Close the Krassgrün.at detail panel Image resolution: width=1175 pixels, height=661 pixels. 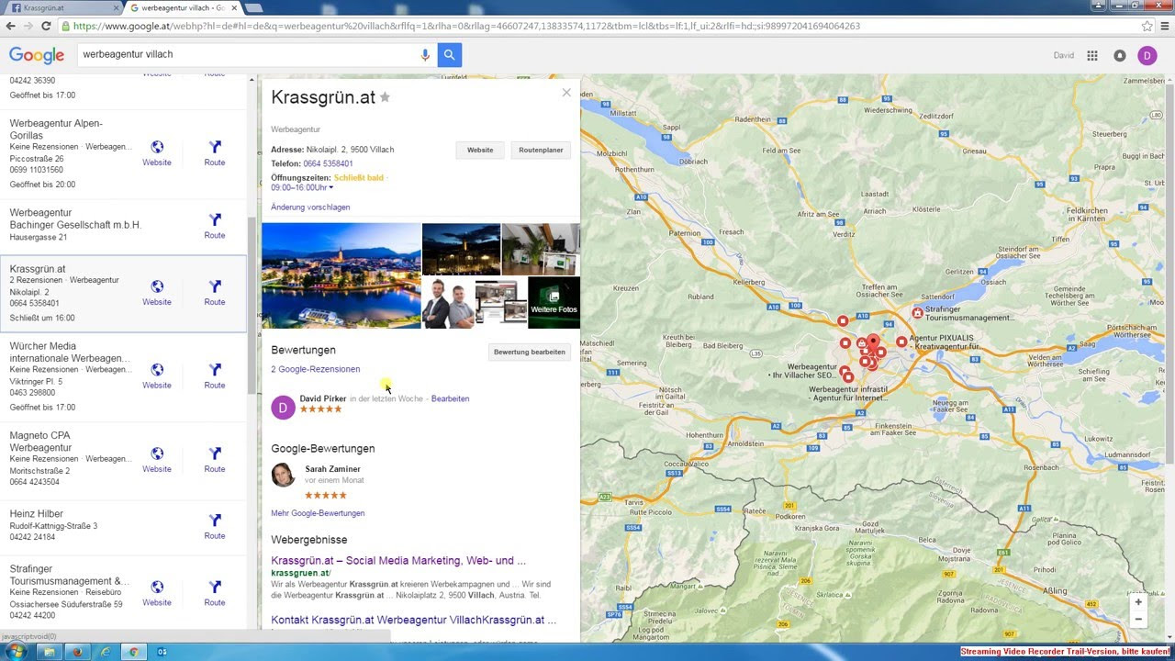click(x=566, y=93)
